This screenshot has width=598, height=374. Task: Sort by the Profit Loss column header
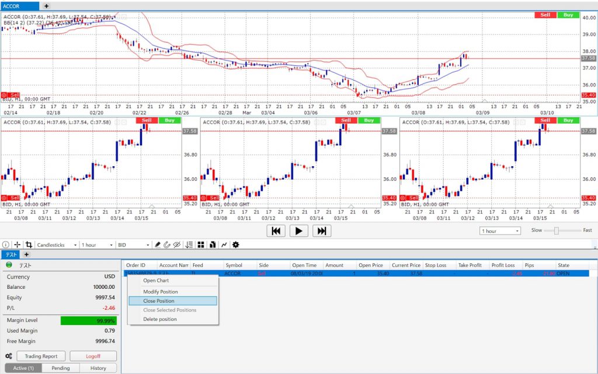(x=506, y=265)
